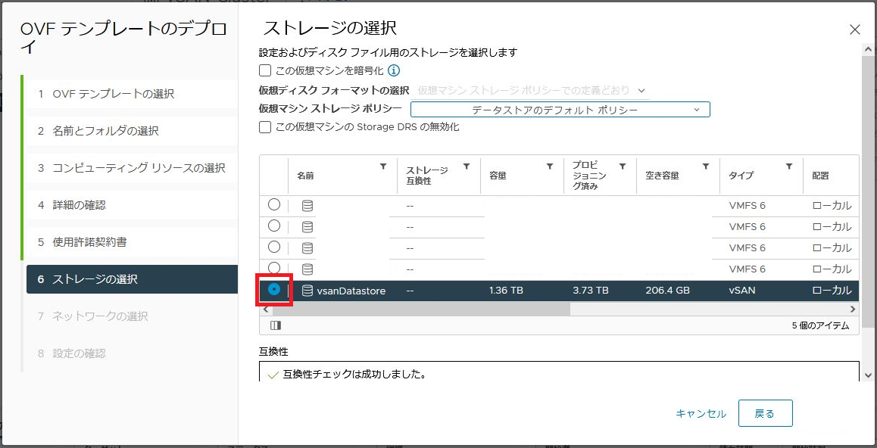
Task: Click filter icon in 容量 column header
Action: tap(550, 166)
